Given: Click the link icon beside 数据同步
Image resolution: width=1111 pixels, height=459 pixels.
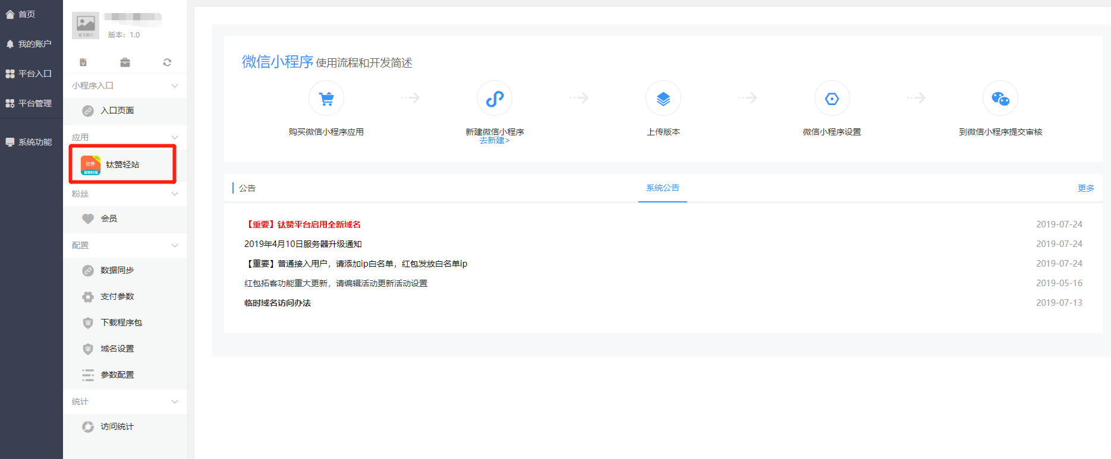Looking at the screenshot, I should (88, 271).
